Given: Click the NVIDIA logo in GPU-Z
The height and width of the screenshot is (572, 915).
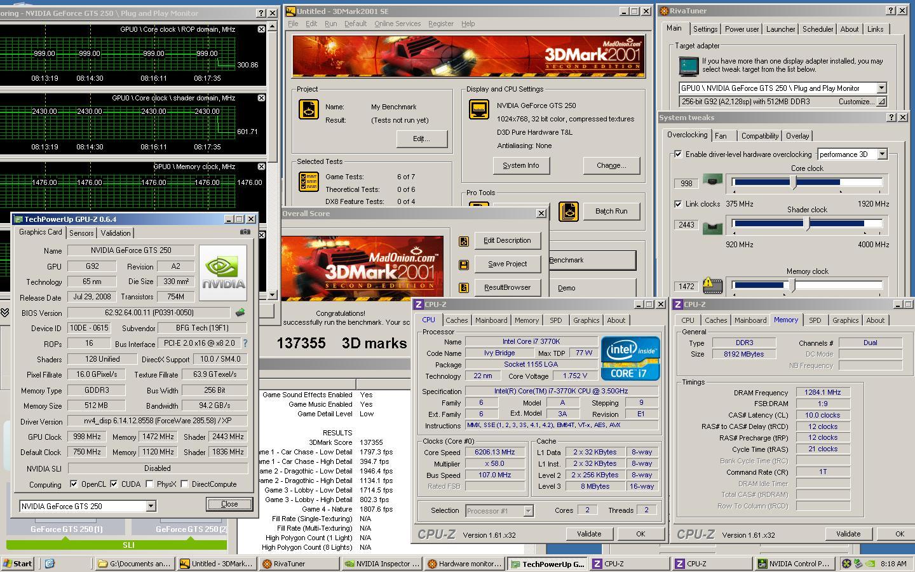Looking at the screenshot, I should coord(223,273).
